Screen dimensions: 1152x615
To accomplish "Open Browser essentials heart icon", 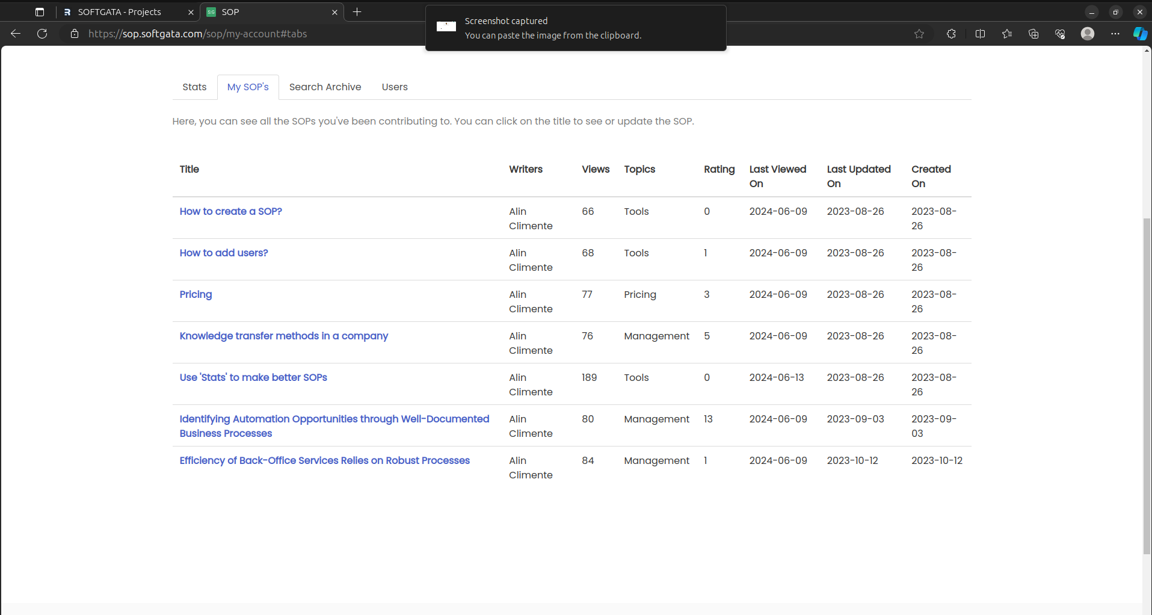I will 1060,34.
